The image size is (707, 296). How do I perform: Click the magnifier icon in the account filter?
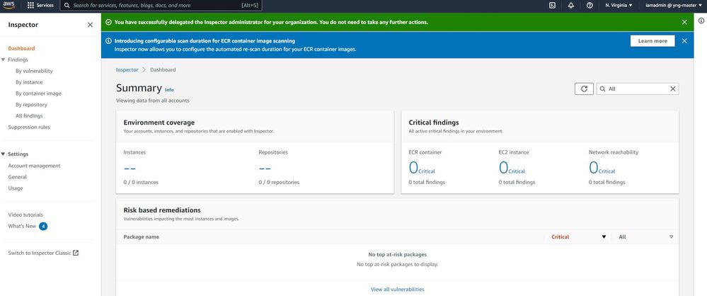tap(602, 89)
